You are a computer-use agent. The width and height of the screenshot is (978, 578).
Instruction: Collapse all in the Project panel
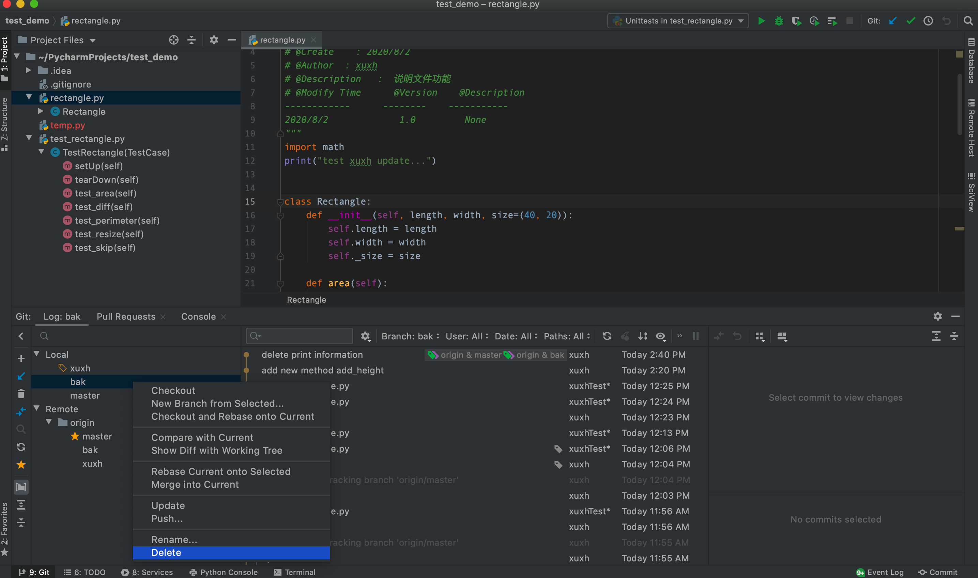click(192, 40)
